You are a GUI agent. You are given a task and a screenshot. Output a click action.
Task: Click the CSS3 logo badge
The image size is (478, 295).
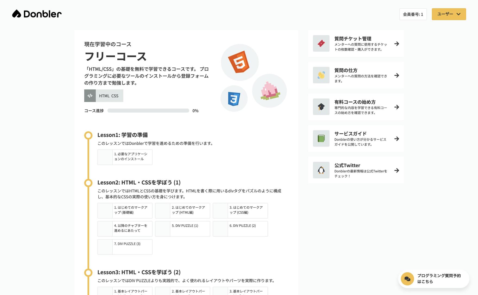tap(234, 99)
